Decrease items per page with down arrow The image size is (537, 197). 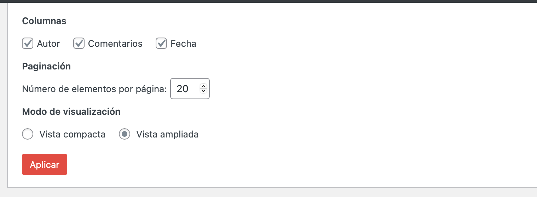203,91
